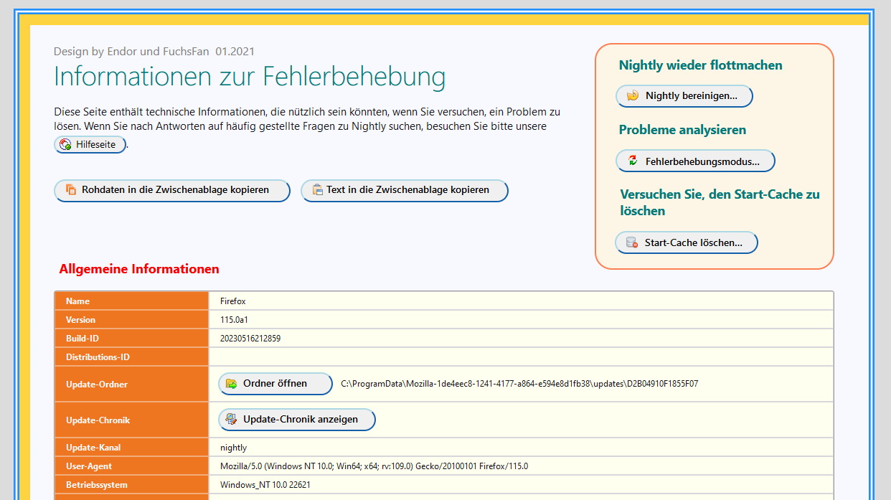Click the copy icon beside Rohdaten kopieren
Viewport: 891px width, 500px height.
71,190
